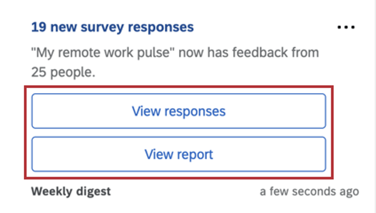
Task: Expand notification options via ellipsis icon
Action: (x=346, y=27)
